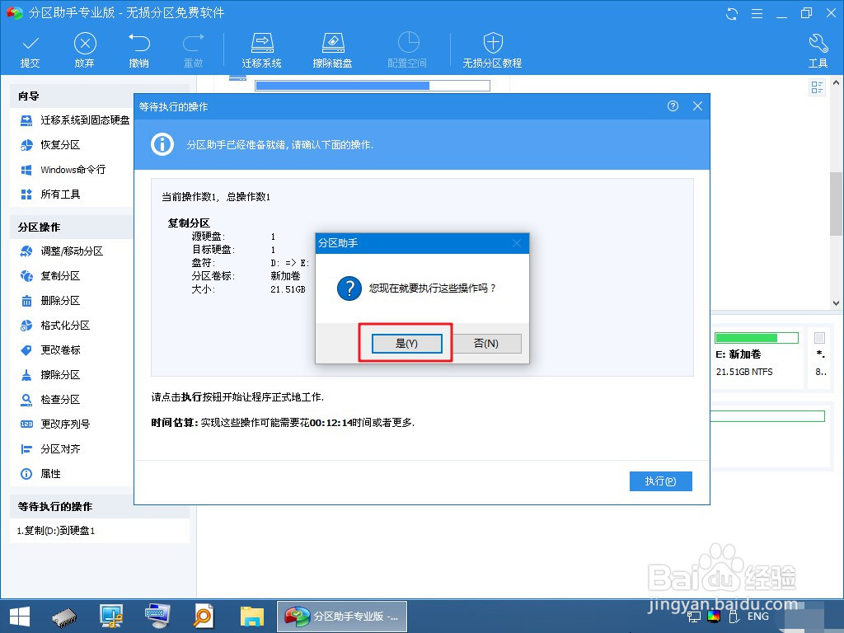Toggle the disk view mode icon
Viewport: 844px width, 633px height.
[x=817, y=87]
